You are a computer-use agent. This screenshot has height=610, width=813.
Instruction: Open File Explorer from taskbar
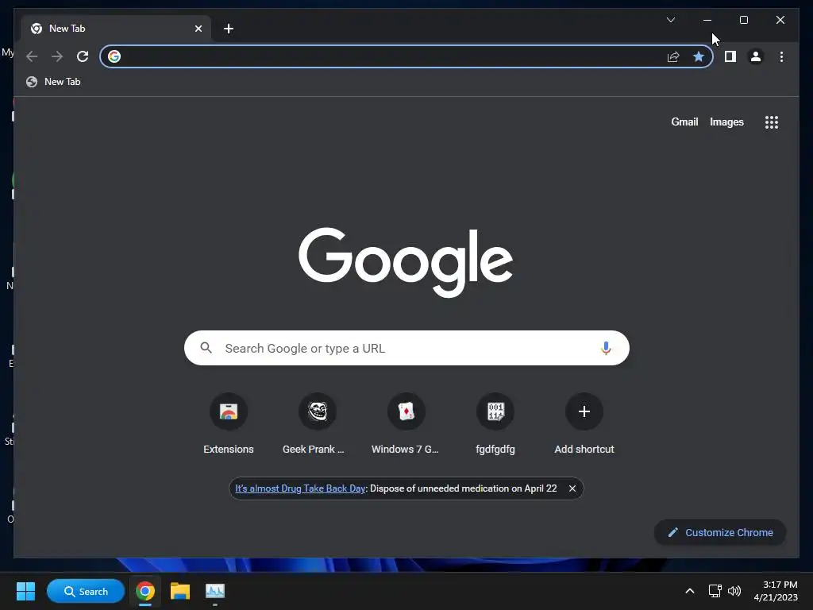pyautogui.click(x=180, y=591)
